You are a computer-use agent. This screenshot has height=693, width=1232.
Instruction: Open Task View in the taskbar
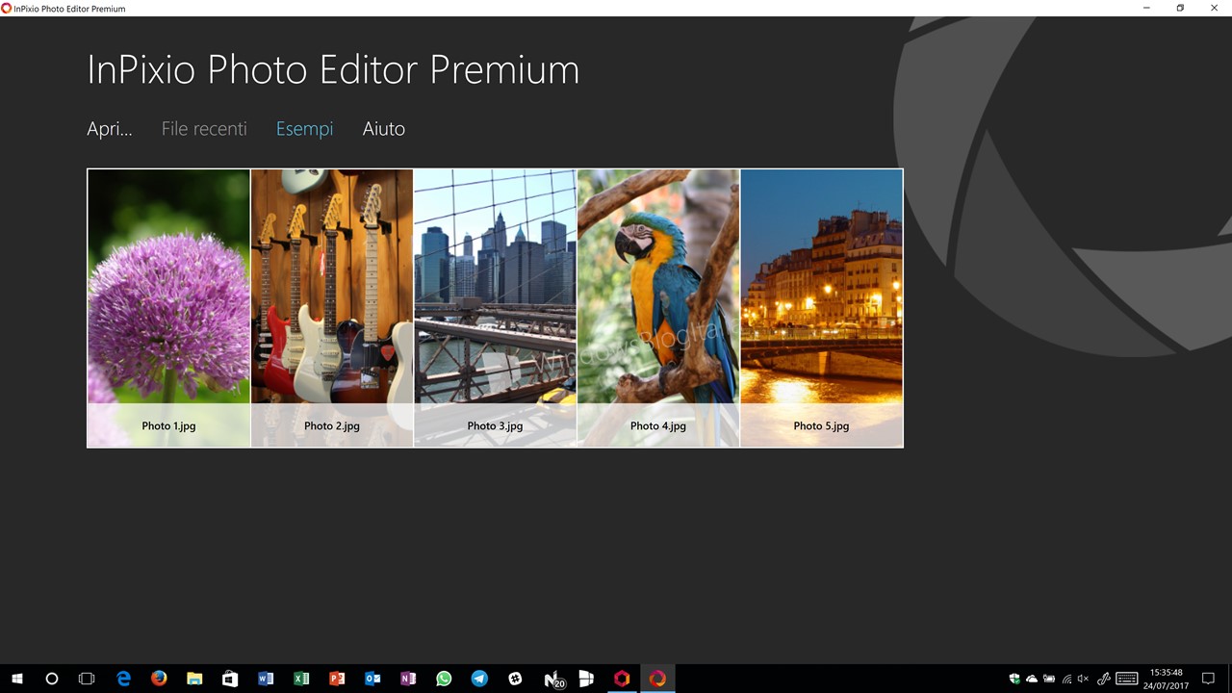tap(87, 679)
